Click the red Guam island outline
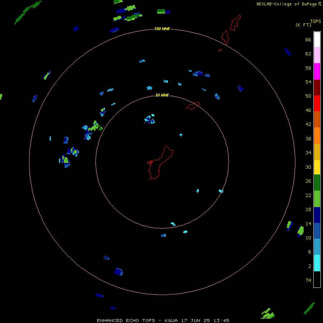The width and height of the screenshot is (323, 323). click(x=160, y=163)
